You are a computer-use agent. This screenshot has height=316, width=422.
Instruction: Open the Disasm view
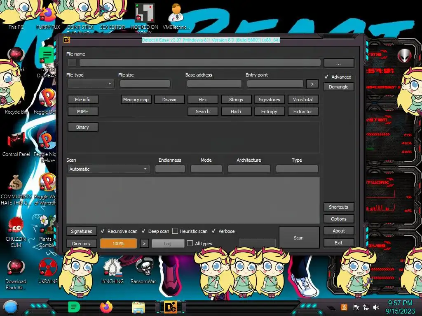point(169,100)
